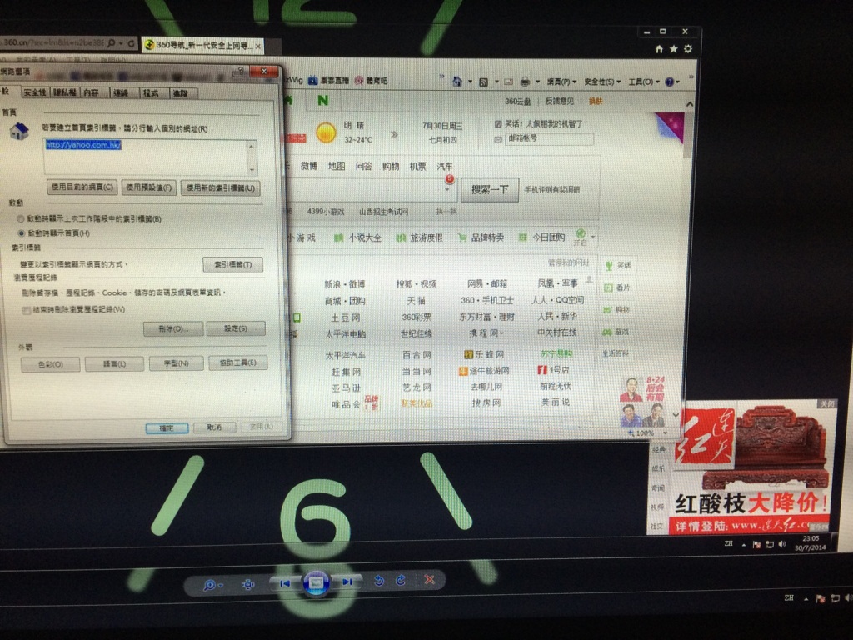
Task: Click the green N icon on the 360 page
Action: 322,101
